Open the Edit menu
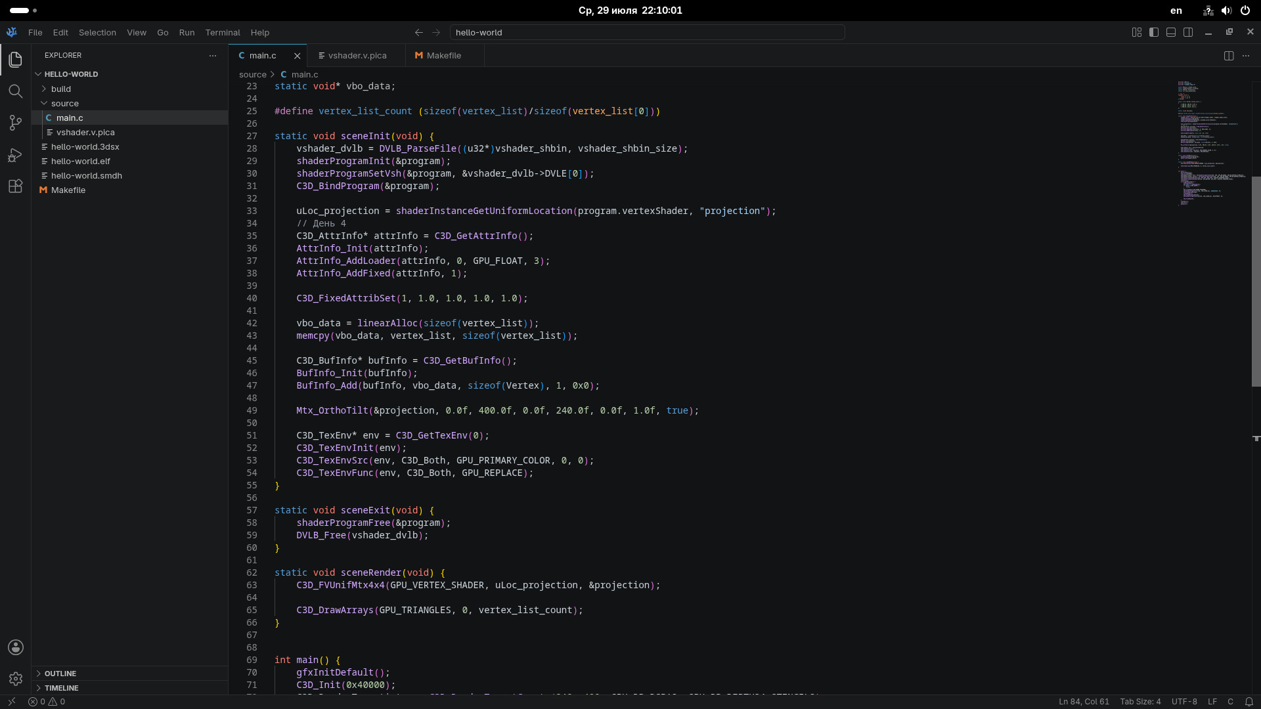1261x709 pixels. (x=60, y=32)
